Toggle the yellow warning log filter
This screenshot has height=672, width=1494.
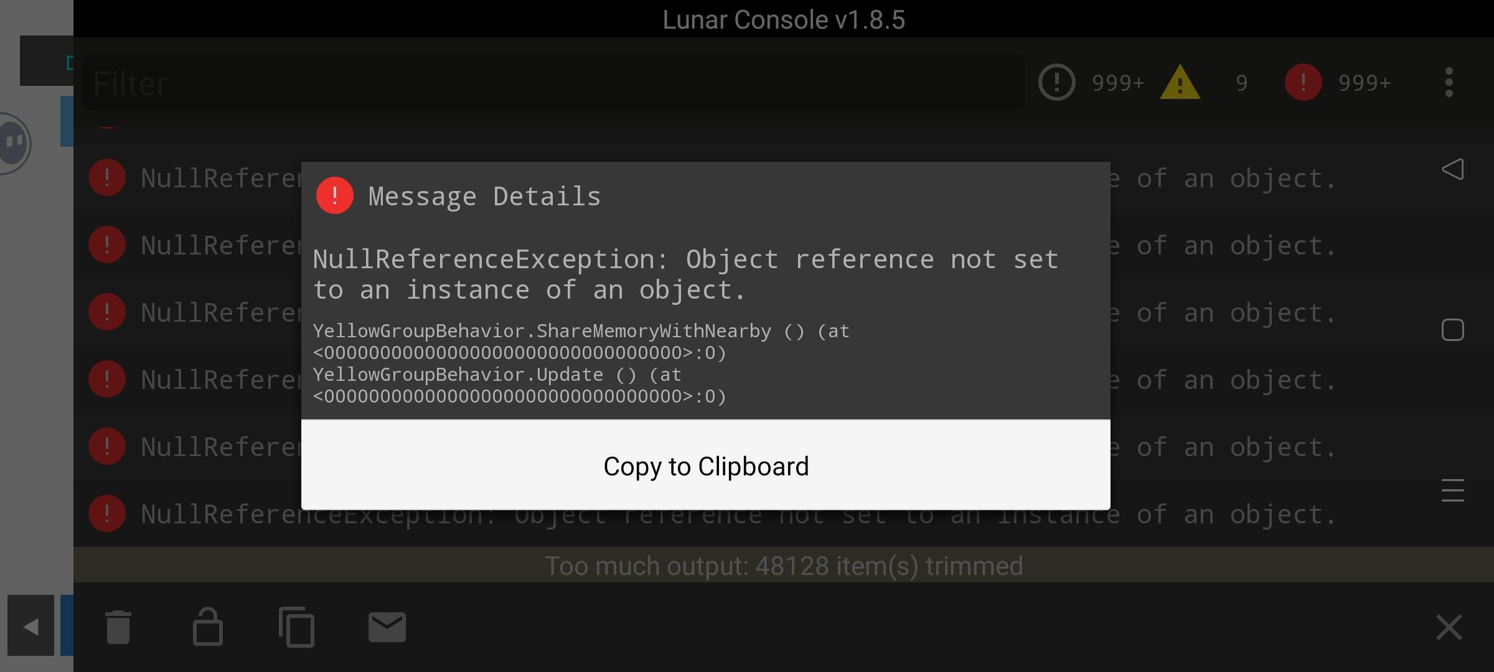point(1204,83)
